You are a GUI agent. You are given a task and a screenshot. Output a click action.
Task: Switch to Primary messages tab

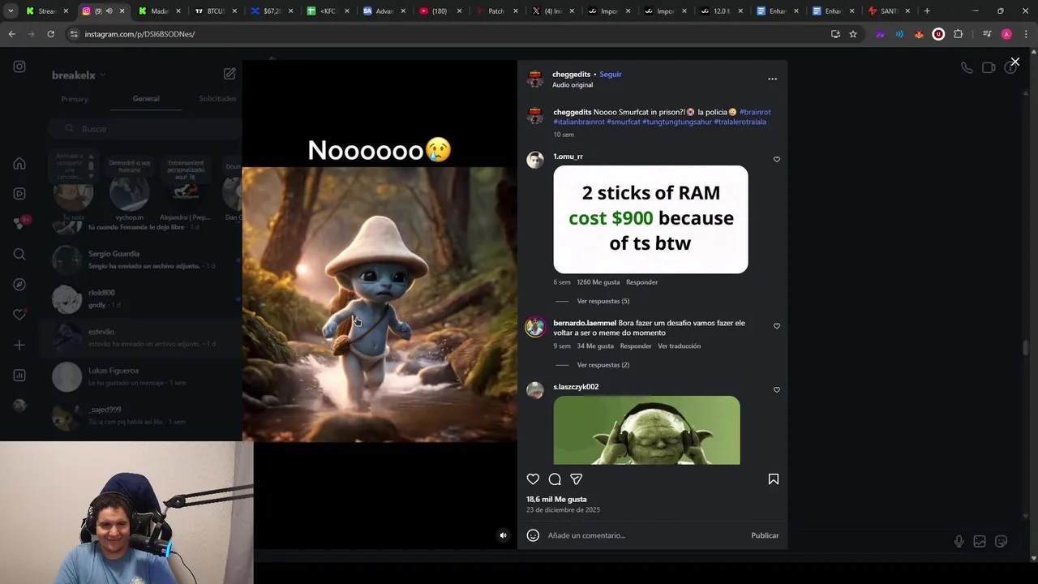75,99
